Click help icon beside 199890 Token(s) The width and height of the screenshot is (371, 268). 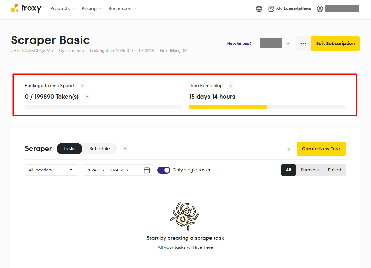tap(87, 97)
